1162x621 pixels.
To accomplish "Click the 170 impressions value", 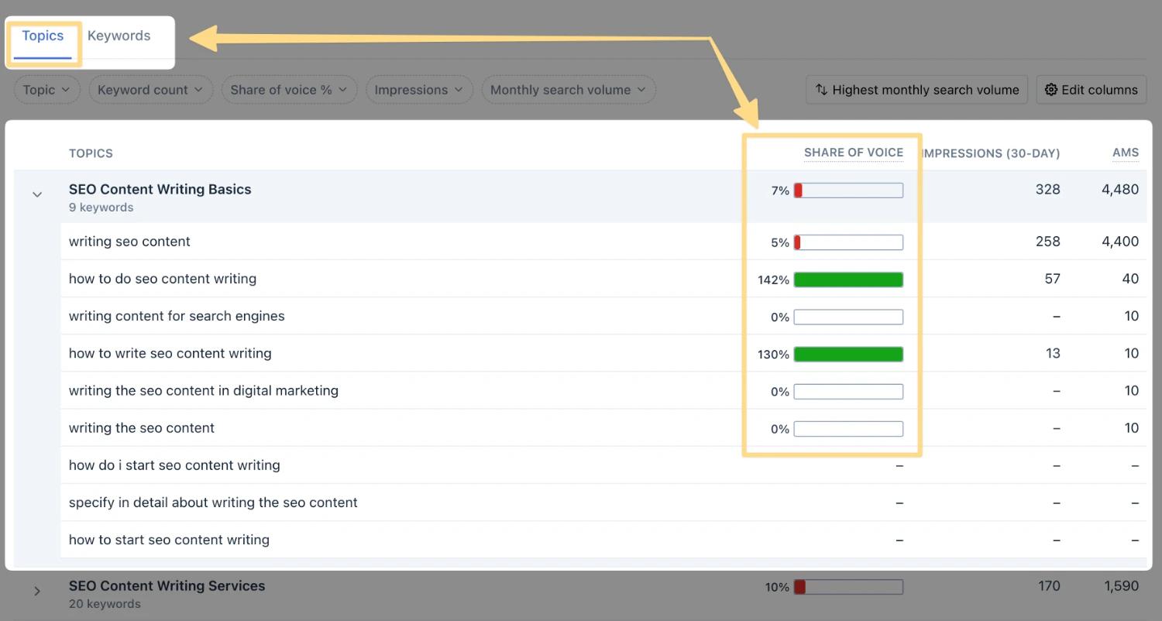I will click(1048, 586).
